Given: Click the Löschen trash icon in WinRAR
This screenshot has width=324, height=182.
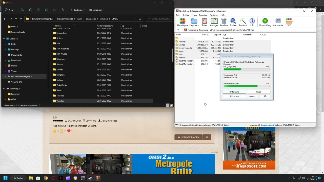Looking at the screenshot, I should click(x=224, y=22).
